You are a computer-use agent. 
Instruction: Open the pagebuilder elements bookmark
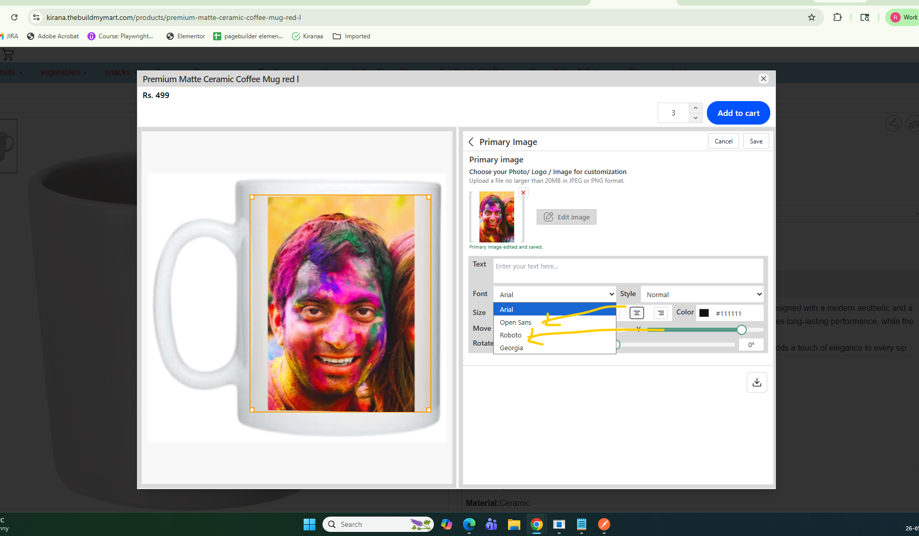pyautogui.click(x=248, y=36)
